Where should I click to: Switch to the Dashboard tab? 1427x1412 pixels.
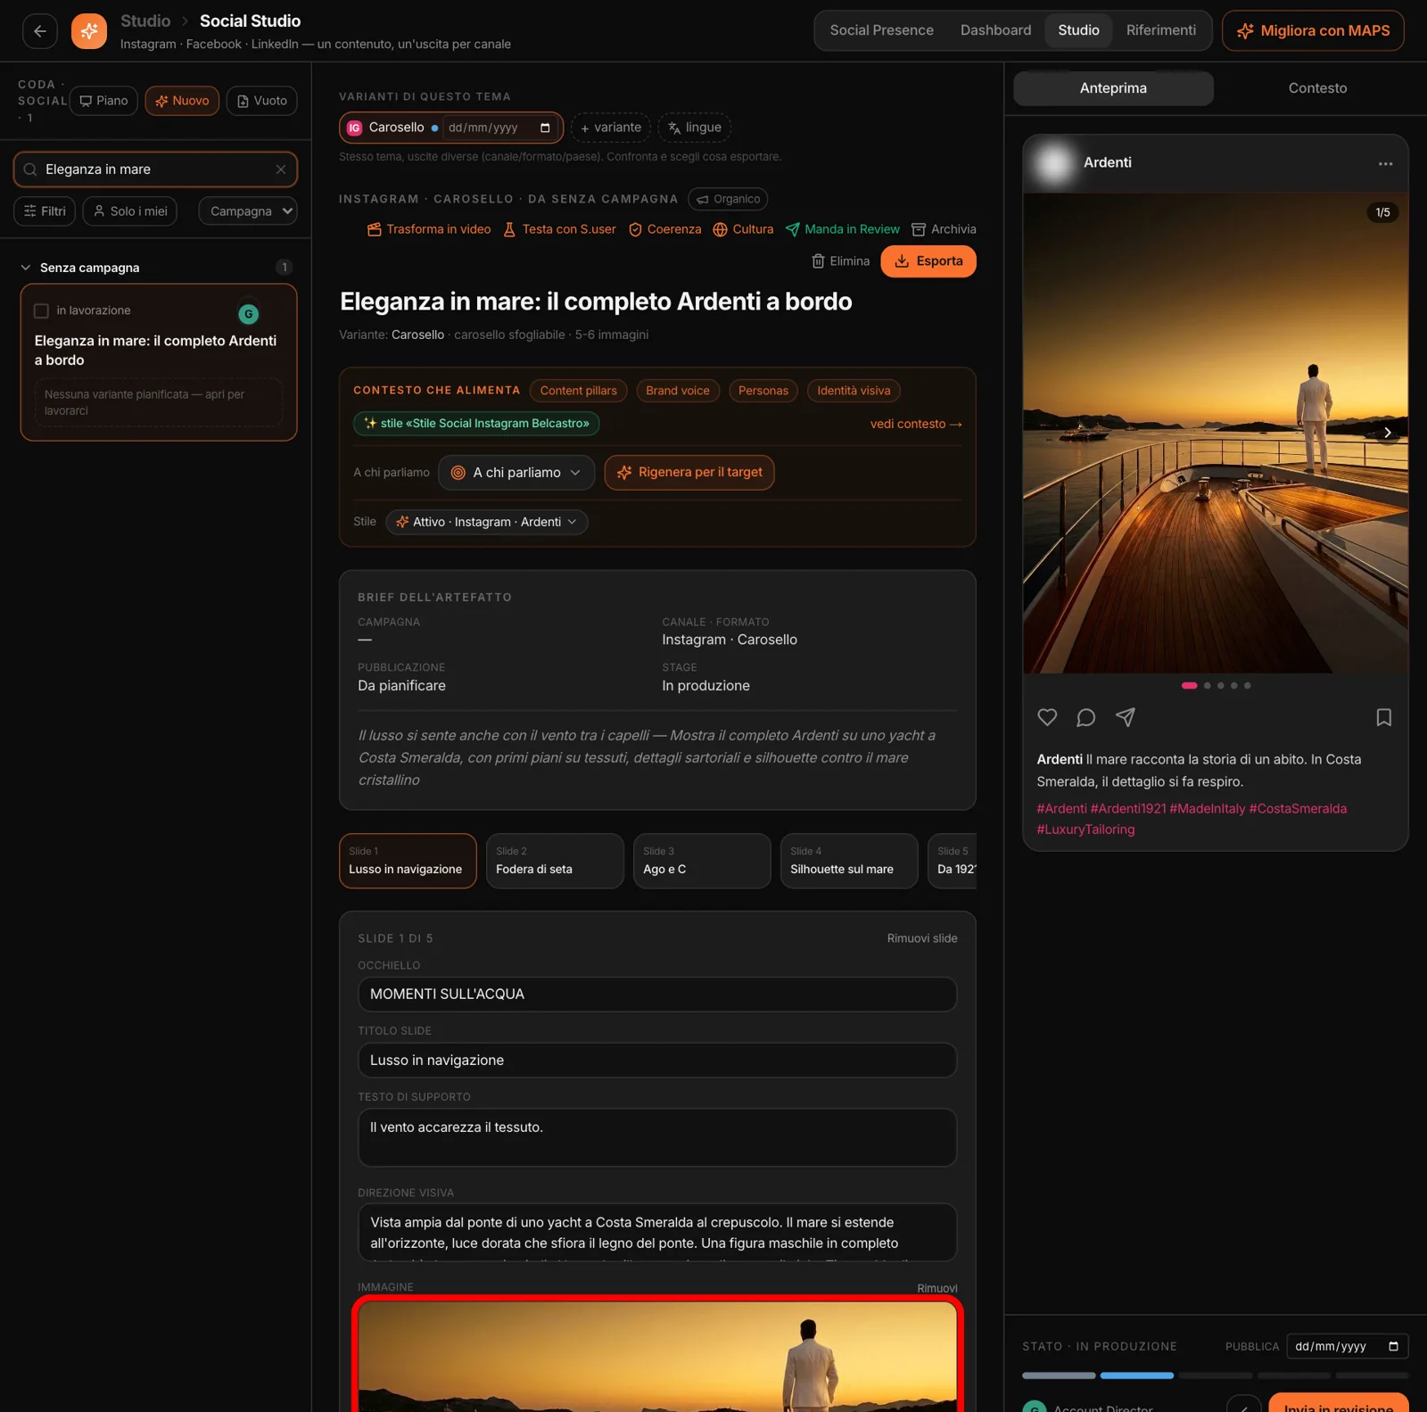point(995,30)
